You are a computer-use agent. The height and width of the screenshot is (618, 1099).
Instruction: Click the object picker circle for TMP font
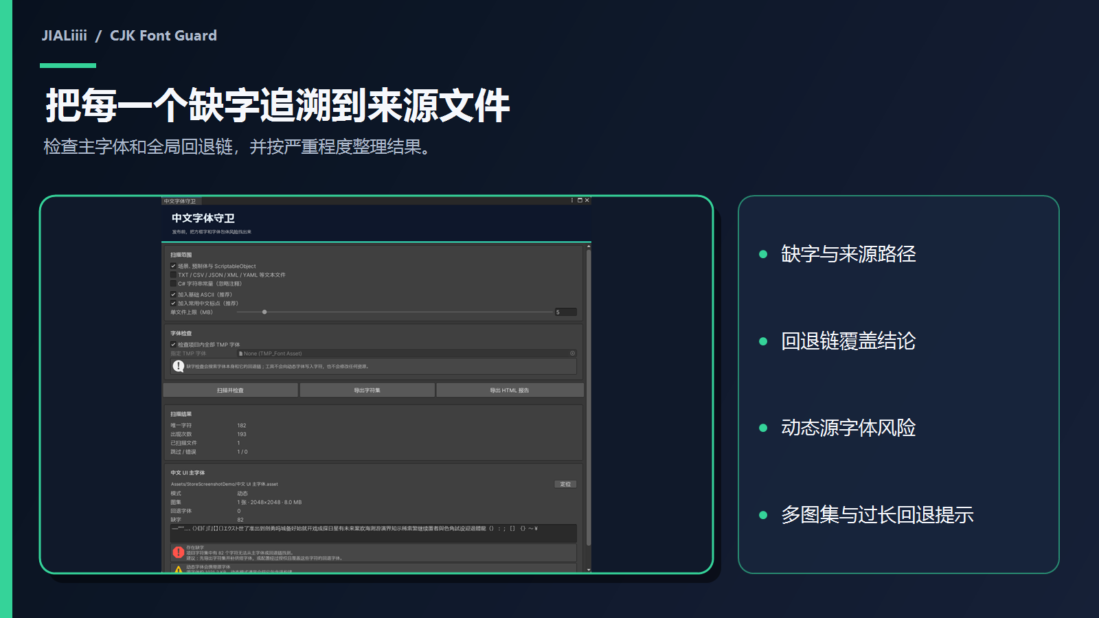[x=572, y=354]
